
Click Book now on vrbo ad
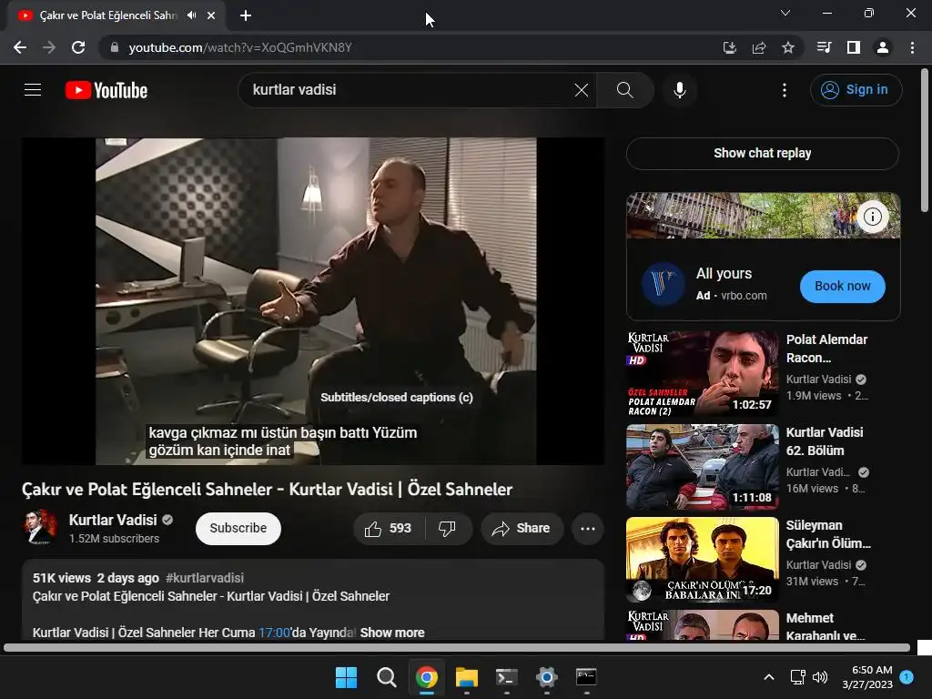(x=842, y=287)
